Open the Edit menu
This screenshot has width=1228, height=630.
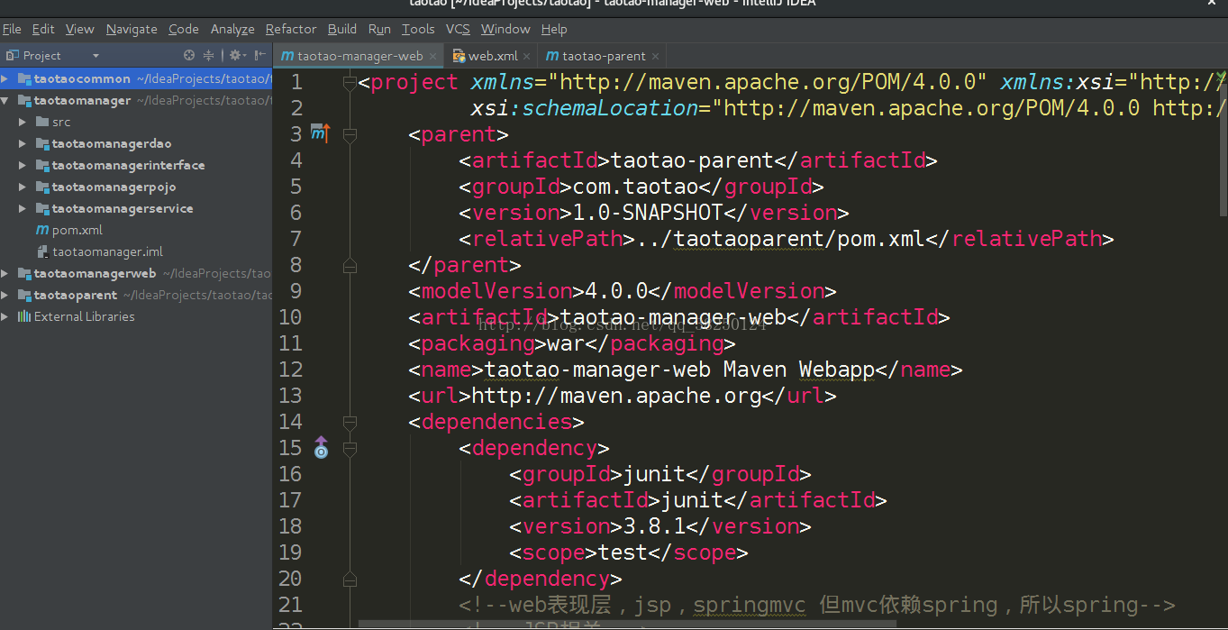coord(43,29)
